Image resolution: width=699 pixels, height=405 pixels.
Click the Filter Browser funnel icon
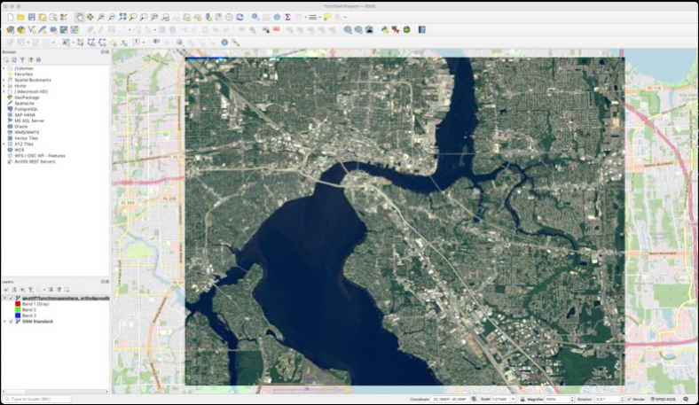22,59
